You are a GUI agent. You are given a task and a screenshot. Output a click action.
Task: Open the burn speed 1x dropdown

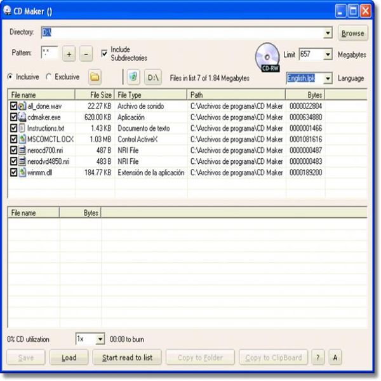click(100, 339)
